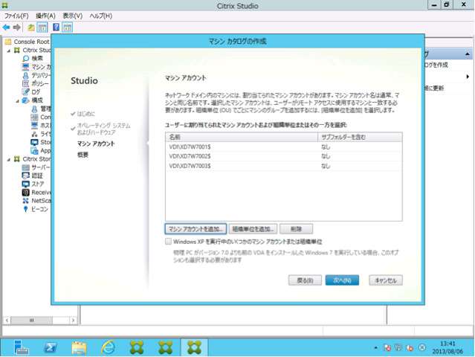The height and width of the screenshot is (357, 475).
Task: Click the Action Center flag tray icon
Action: (x=387, y=347)
